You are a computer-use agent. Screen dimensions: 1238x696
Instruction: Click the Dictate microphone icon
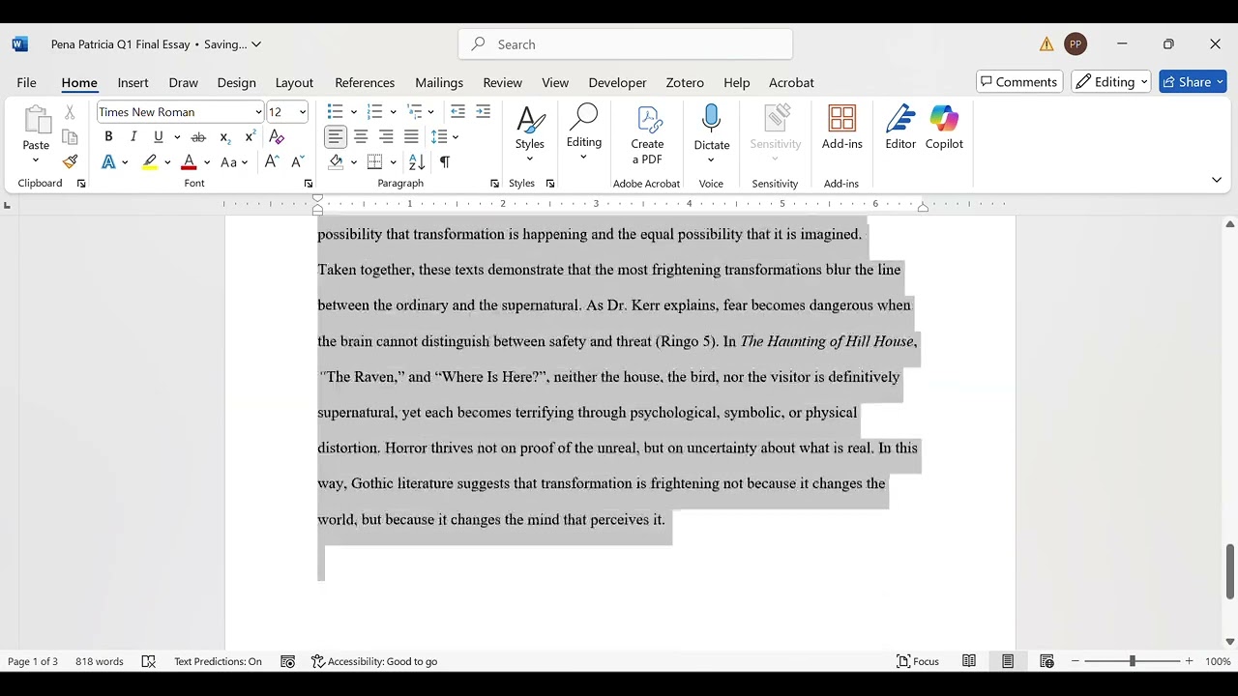[711, 120]
